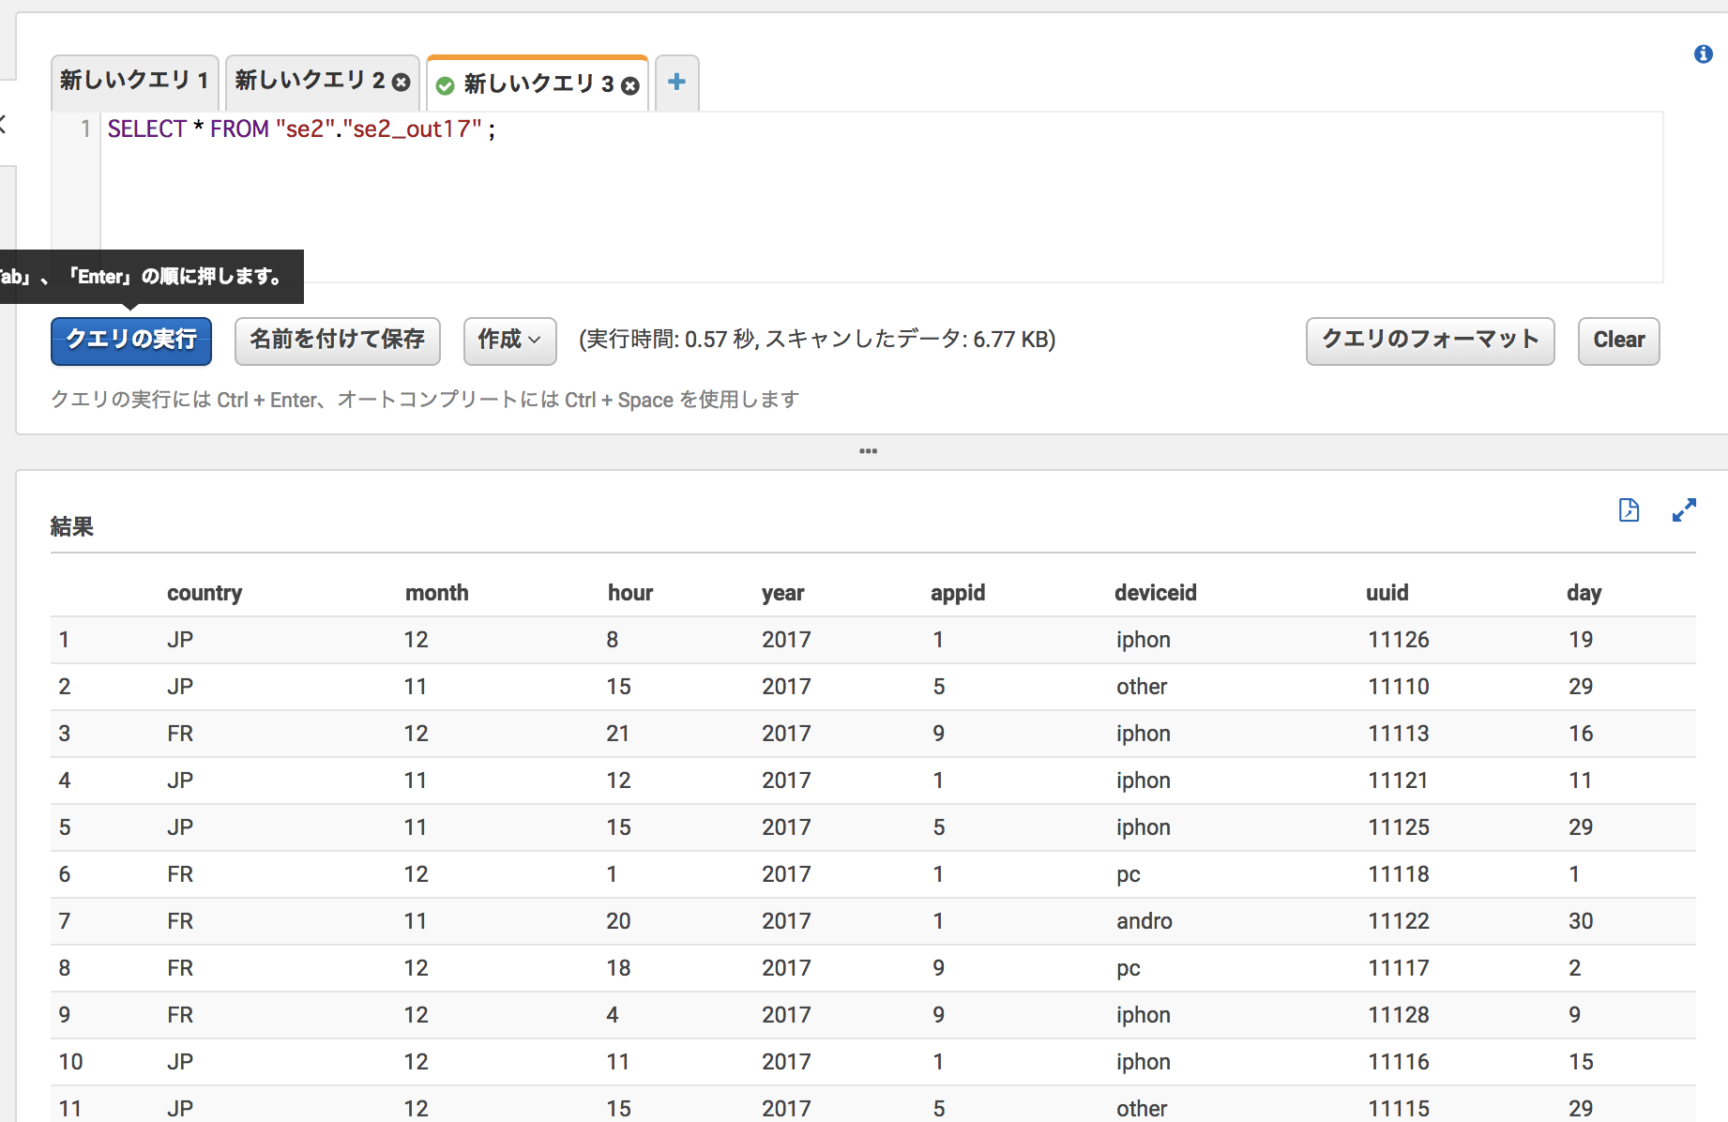Switch to 新しいクエリ 2 tab
The width and height of the screenshot is (1728, 1122).
310,82
